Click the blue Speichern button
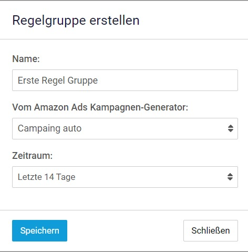 (39, 230)
